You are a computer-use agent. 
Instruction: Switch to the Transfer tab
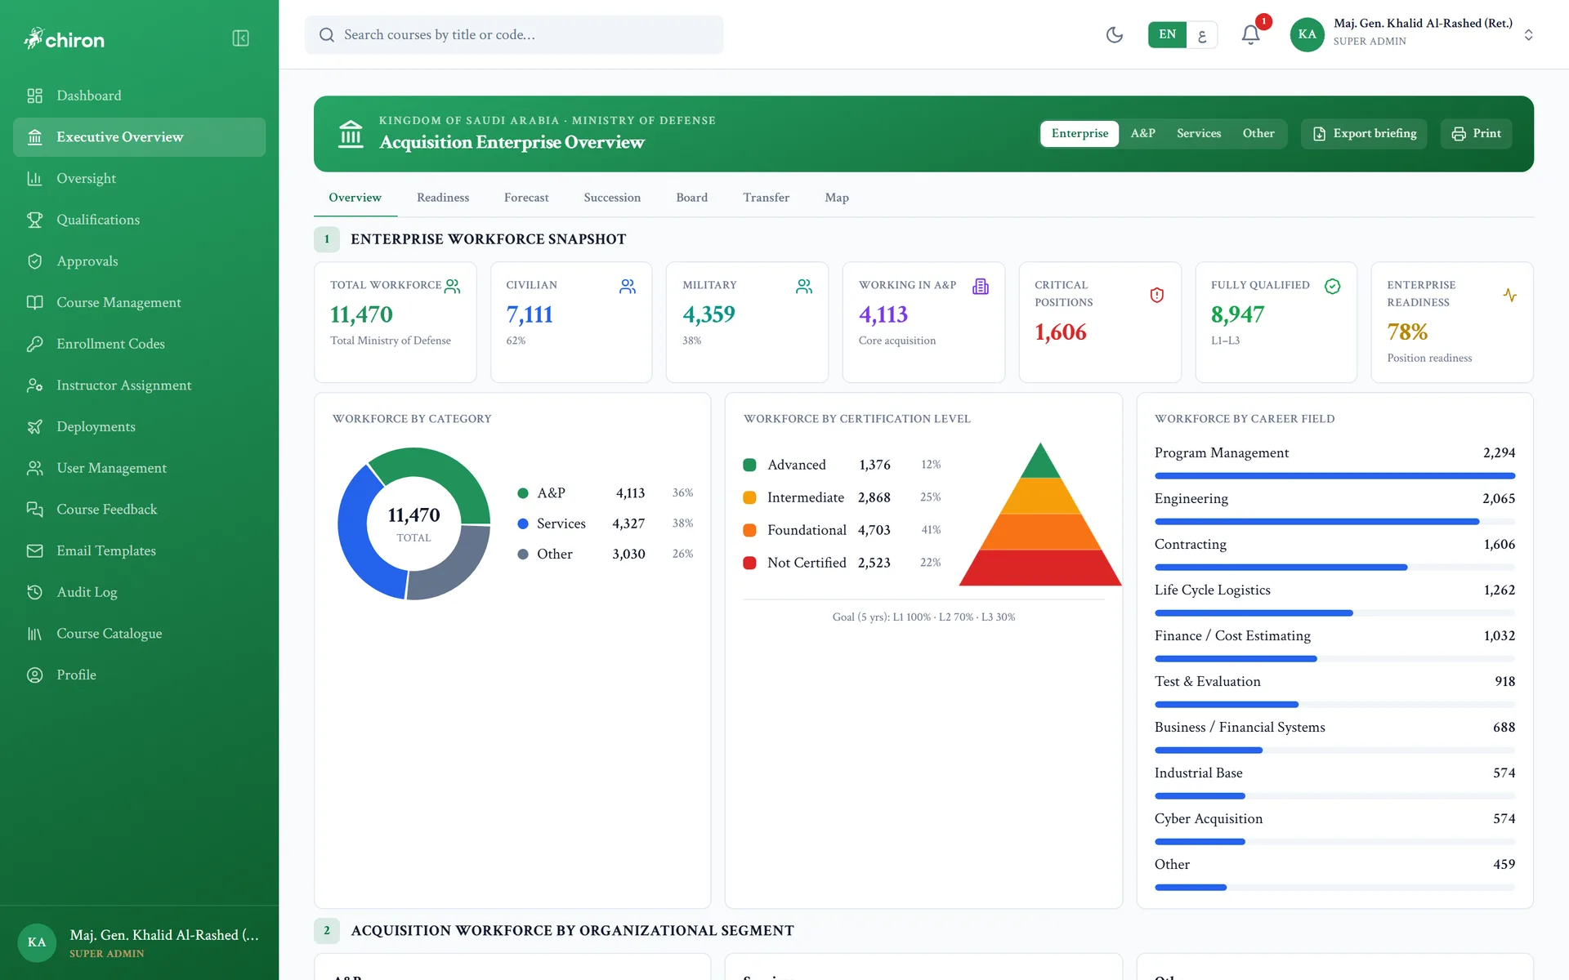(766, 198)
